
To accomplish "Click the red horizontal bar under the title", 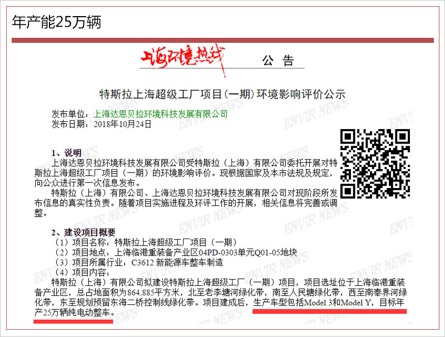I will (x=222, y=40).
